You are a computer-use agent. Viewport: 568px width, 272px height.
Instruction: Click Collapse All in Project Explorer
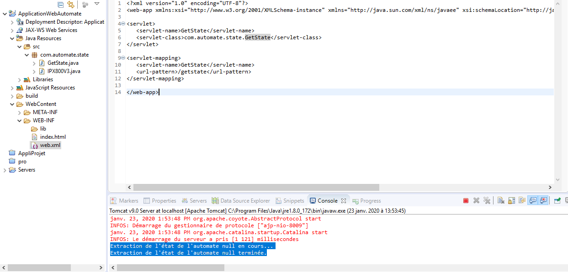point(61,5)
